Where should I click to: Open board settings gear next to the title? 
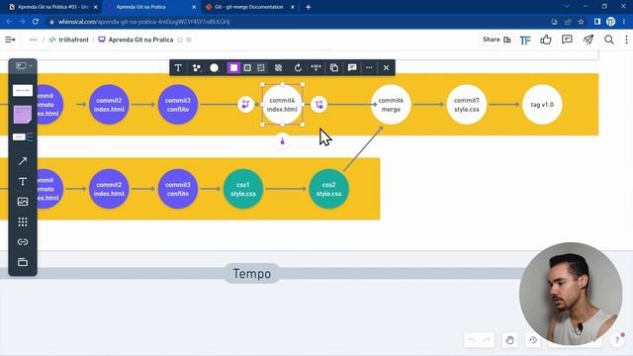(x=189, y=40)
